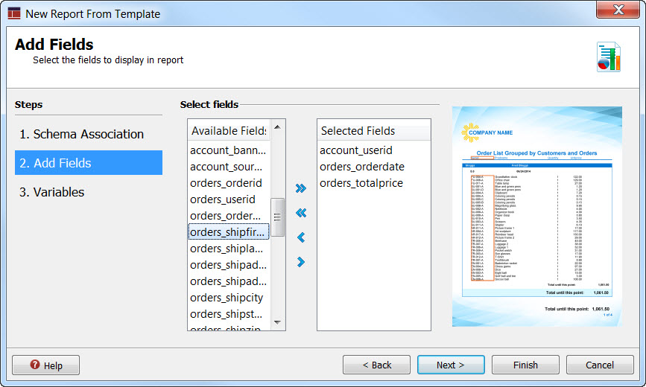
Task: Go to Schema Association step
Action: click(81, 134)
